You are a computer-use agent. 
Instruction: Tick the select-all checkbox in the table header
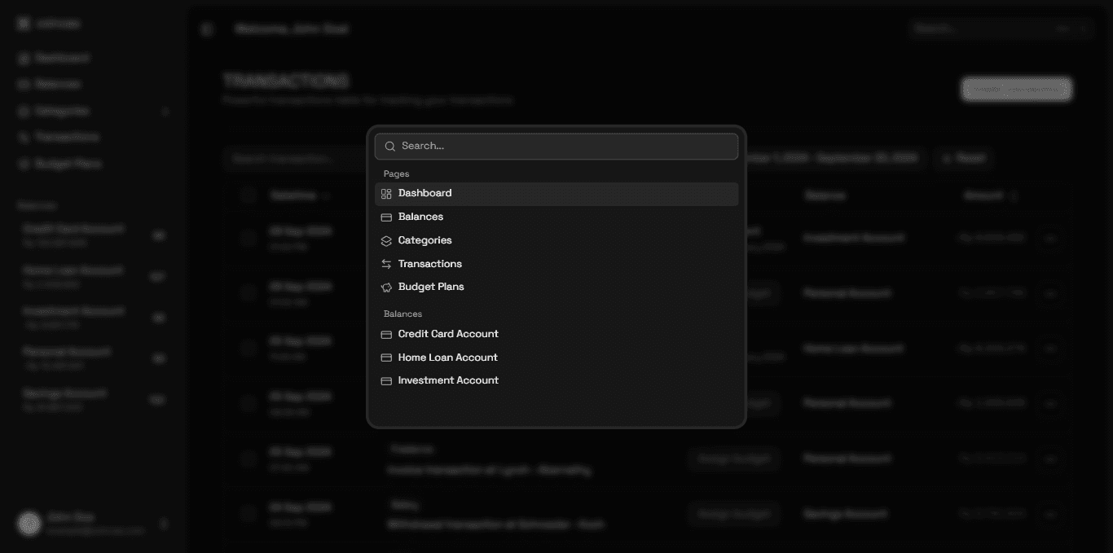coord(249,195)
